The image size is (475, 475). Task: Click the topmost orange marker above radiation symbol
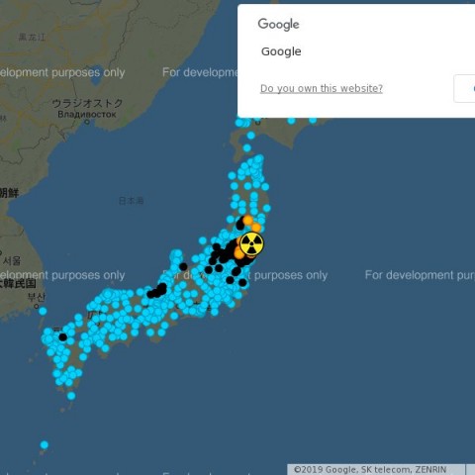coord(247,220)
